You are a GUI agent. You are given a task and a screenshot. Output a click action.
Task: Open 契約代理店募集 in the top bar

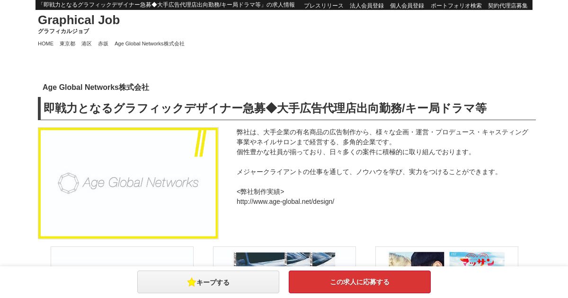pyautogui.click(x=508, y=6)
